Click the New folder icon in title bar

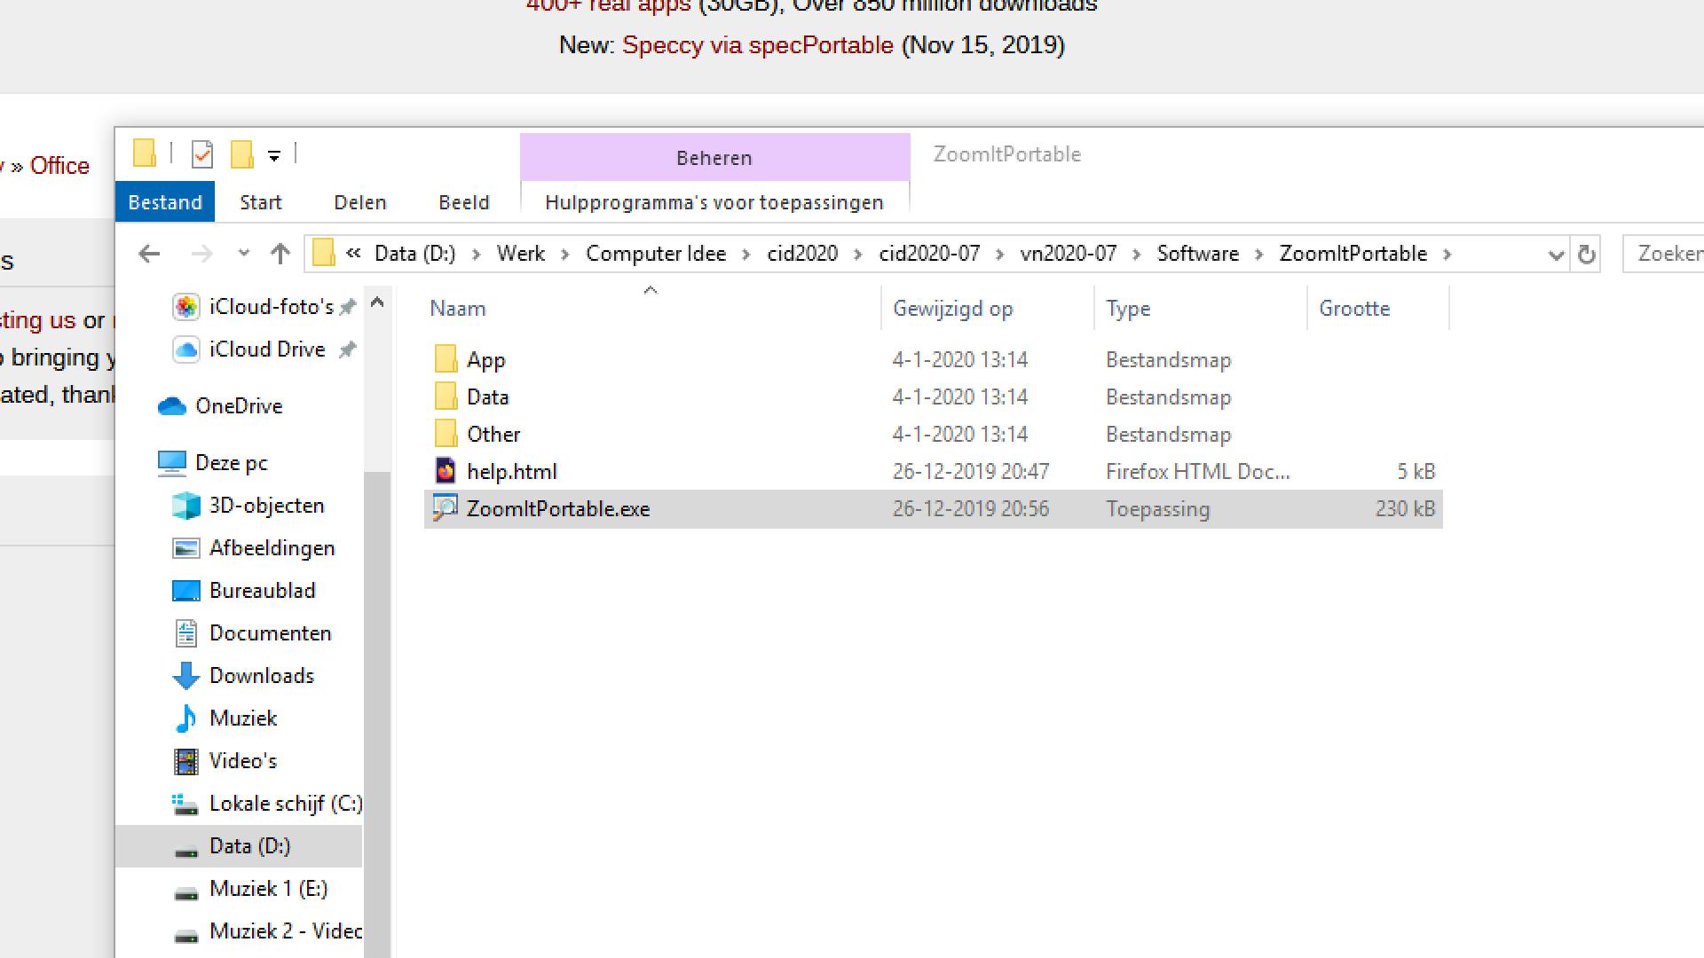tap(242, 154)
